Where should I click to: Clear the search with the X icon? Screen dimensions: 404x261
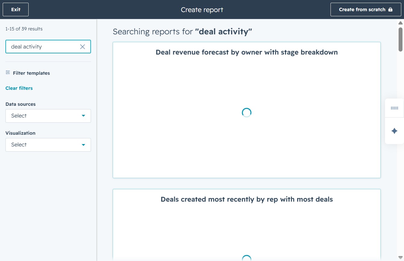[x=83, y=47]
